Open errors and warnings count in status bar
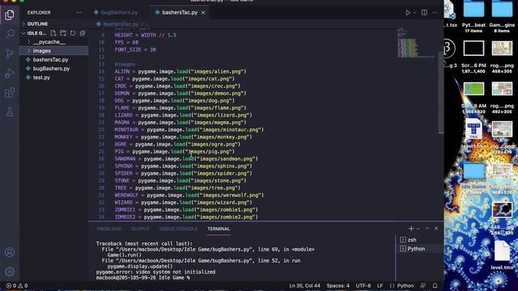 (x=17, y=285)
